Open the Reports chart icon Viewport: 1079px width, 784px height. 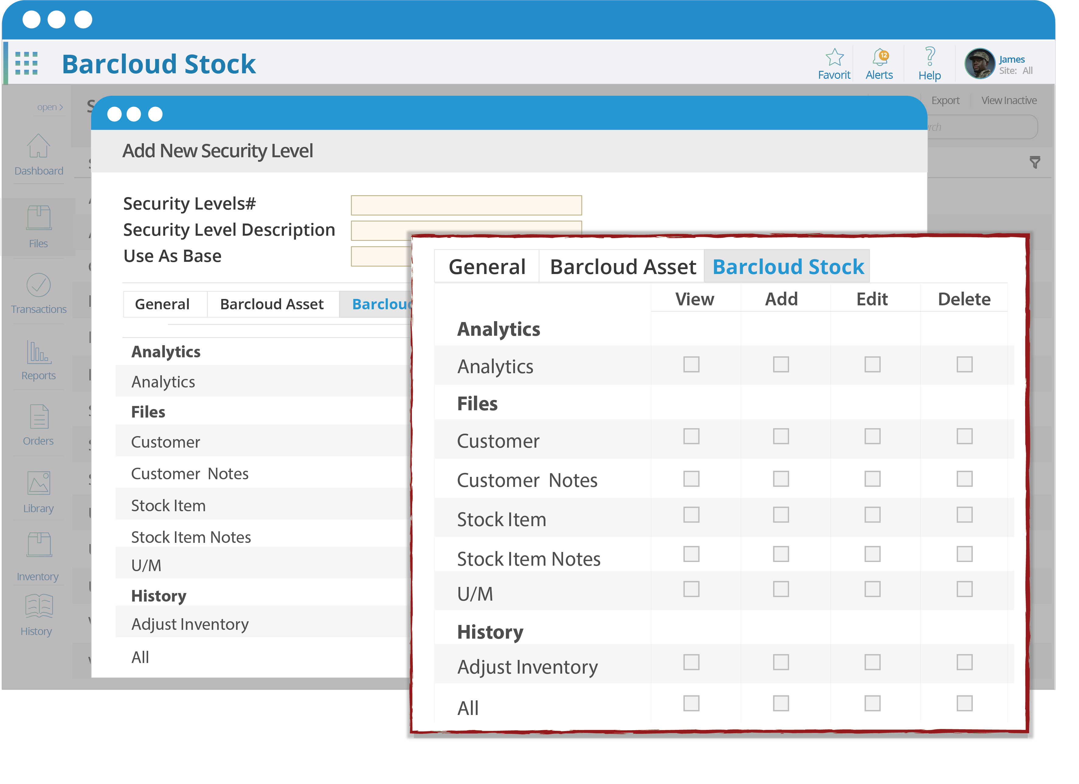click(39, 352)
